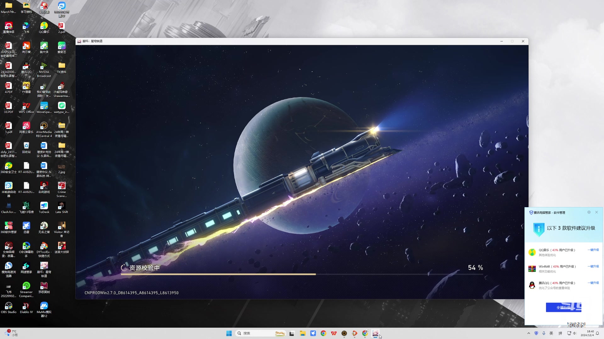Image resolution: width=604 pixels, height=339 pixels.
Task: Launch the 迅雷 desktop shortcut
Action: [26, 228]
